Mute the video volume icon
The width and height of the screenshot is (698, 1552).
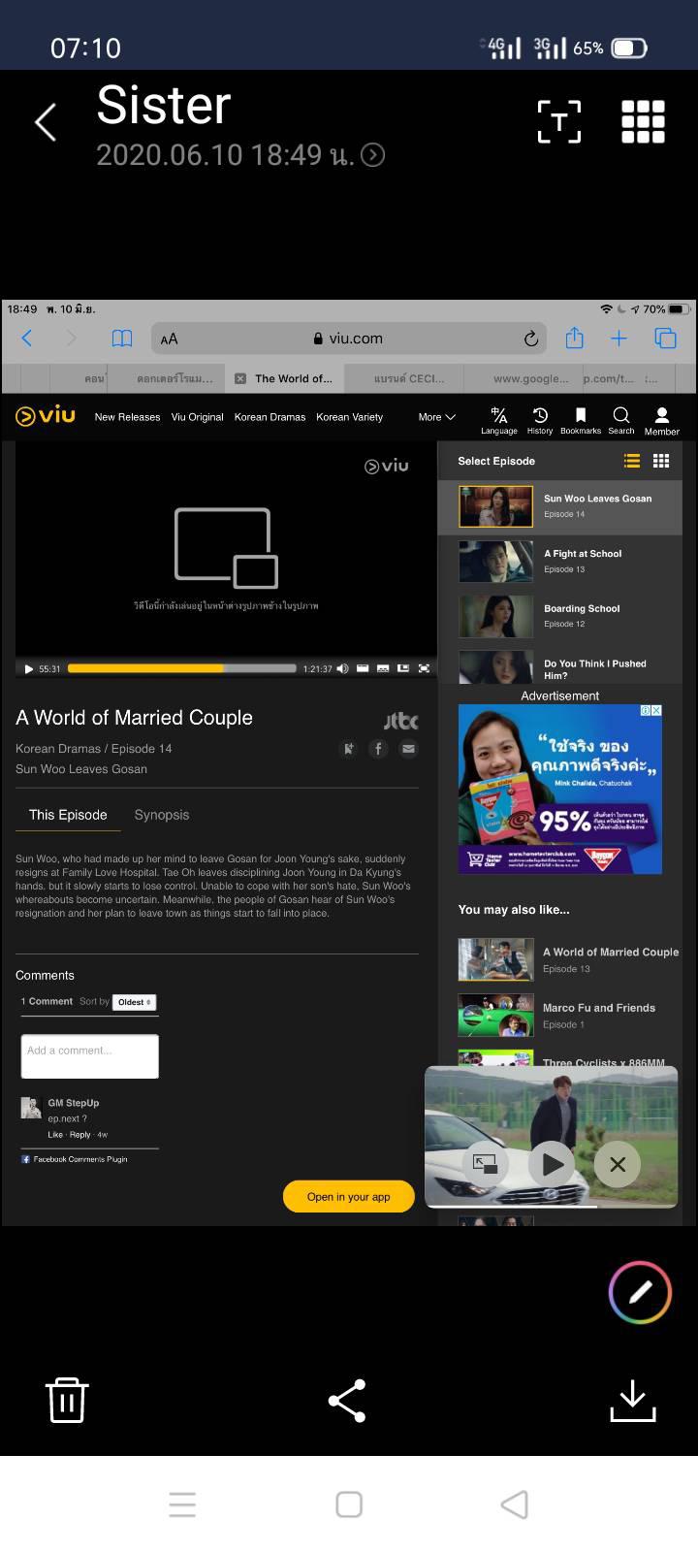342,668
